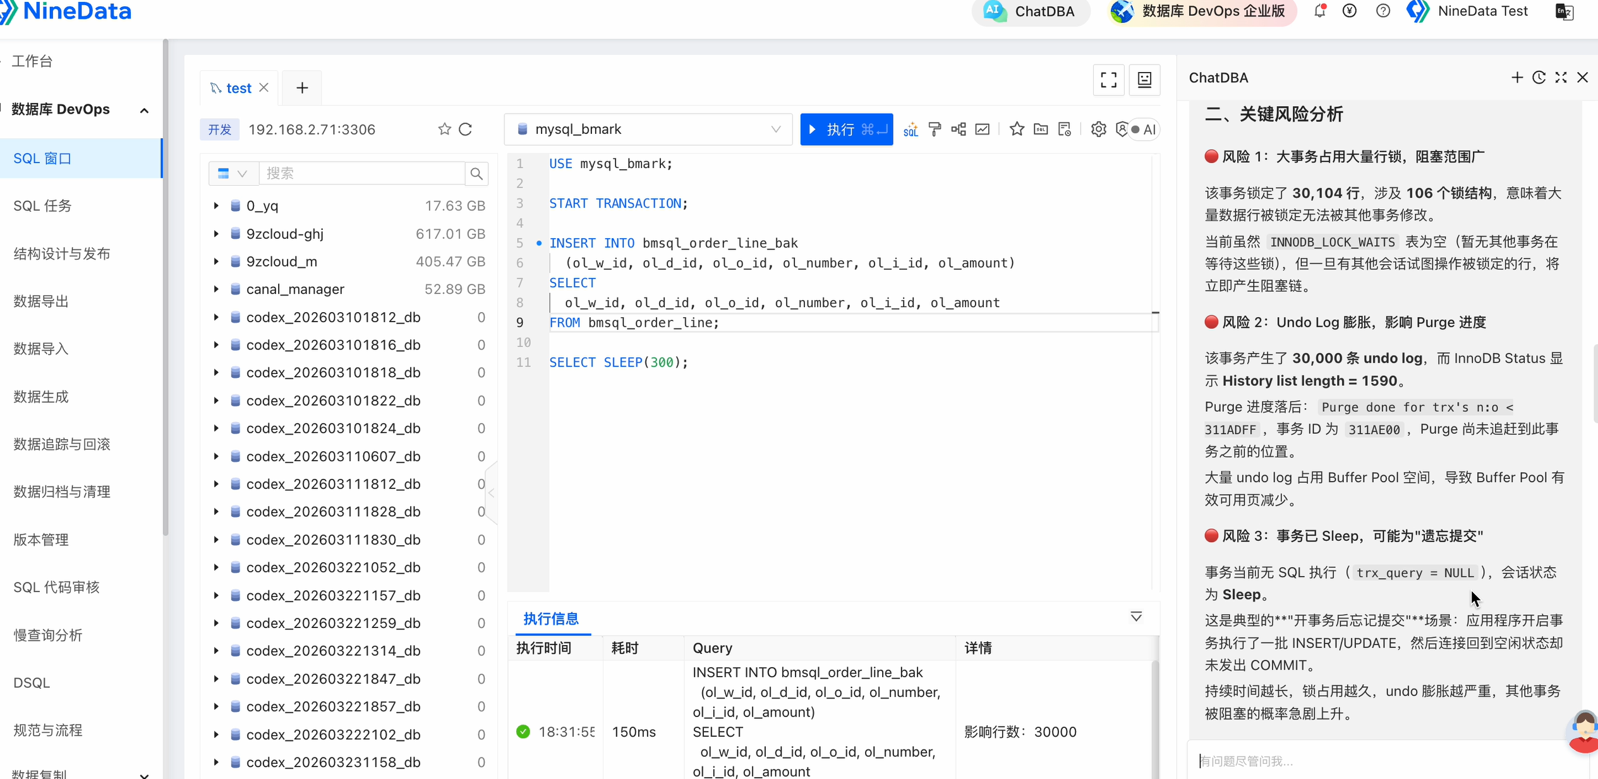Switch language with the translate icon
This screenshot has height=779, width=1598.
pos(1565,11)
